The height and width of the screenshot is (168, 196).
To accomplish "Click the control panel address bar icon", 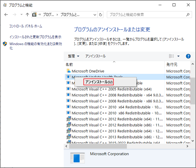I will (x=34, y=15).
